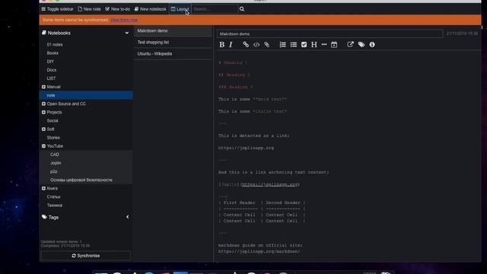Viewport: 487px width, 274px height.
Task: Expand the Projects notebook
Action: (x=43, y=112)
